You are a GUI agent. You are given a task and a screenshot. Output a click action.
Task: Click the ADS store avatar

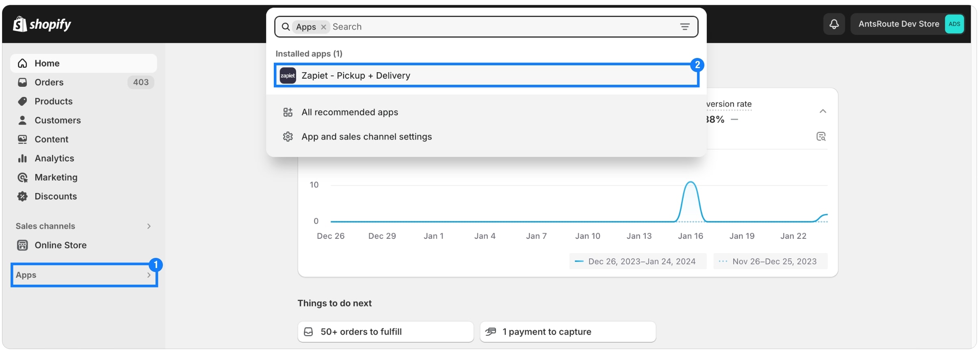954,24
